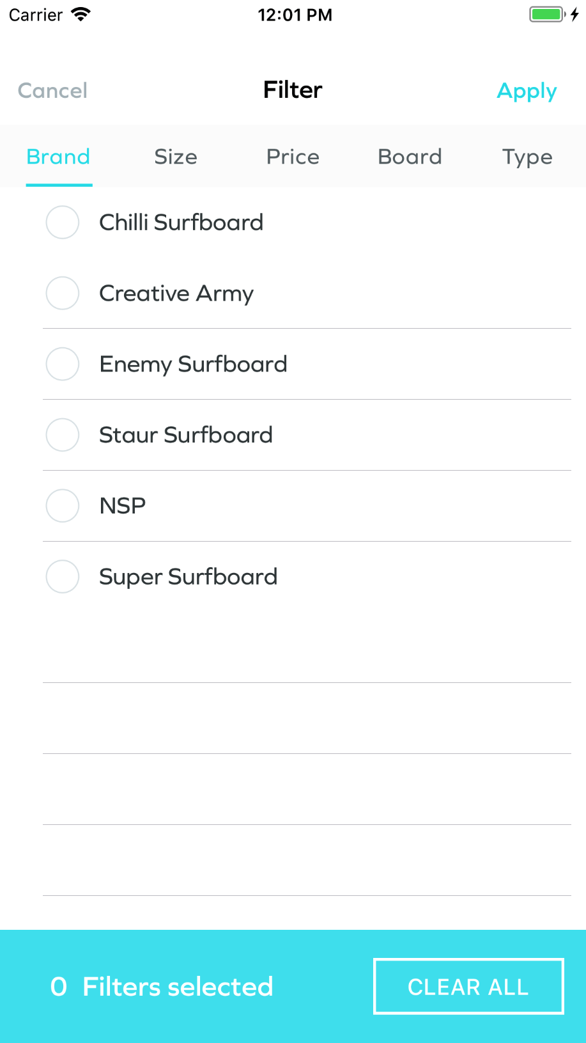Switch to the Size tab
This screenshot has height=1043, width=586.
176,157
